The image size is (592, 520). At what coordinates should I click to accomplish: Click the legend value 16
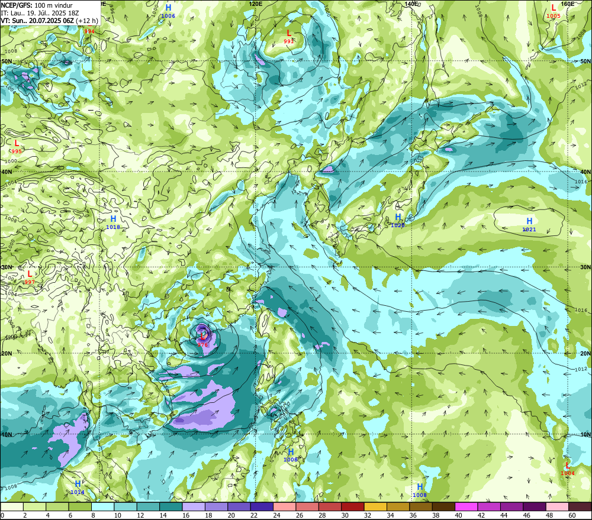(x=186, y=515)
